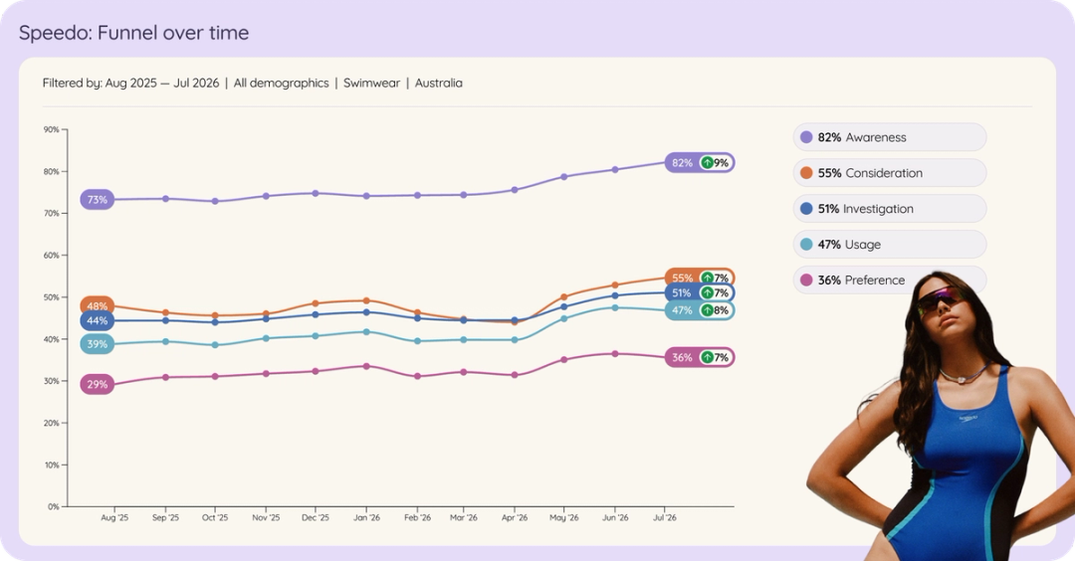This screenshot has width=1075, height=561.
Task: Toggle the 82% Awareness legend pill
Action: [890, 137]
